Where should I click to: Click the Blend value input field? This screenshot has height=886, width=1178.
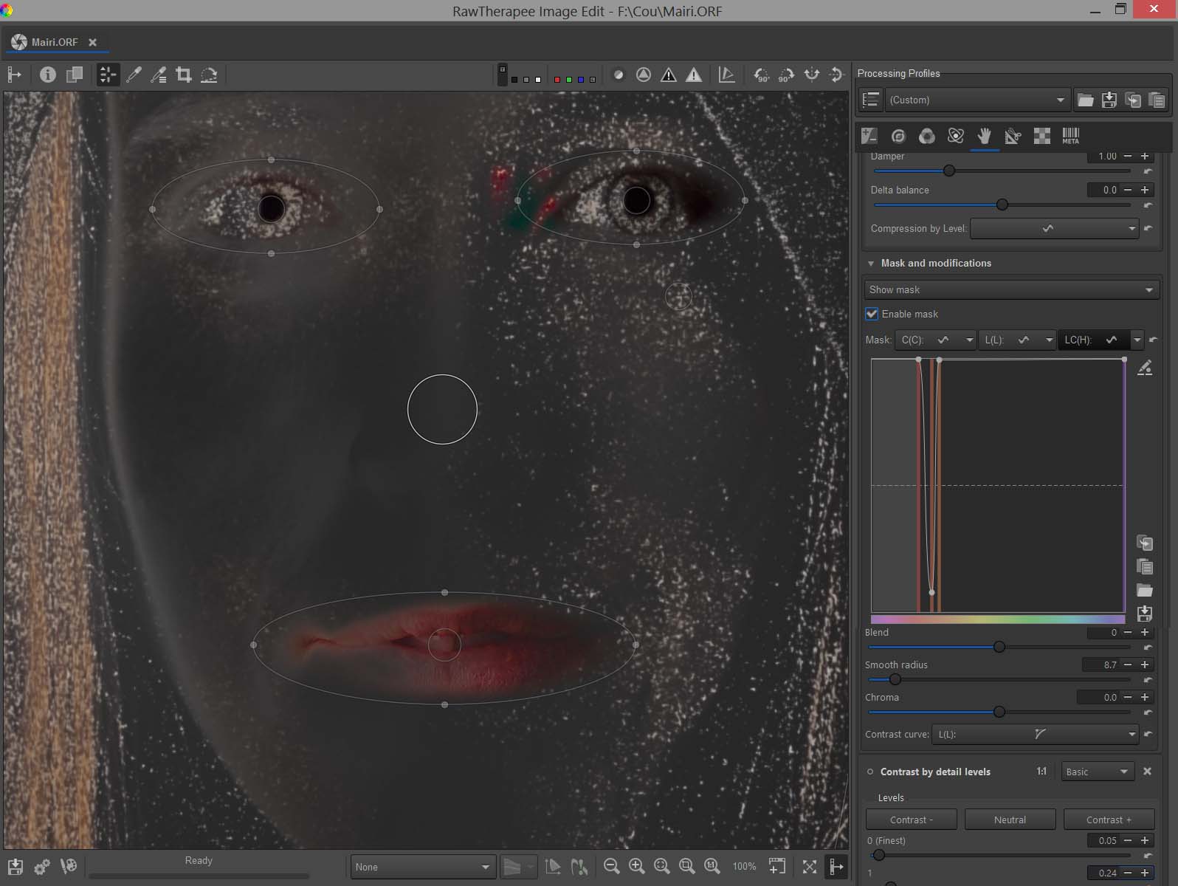point(1103,633)
